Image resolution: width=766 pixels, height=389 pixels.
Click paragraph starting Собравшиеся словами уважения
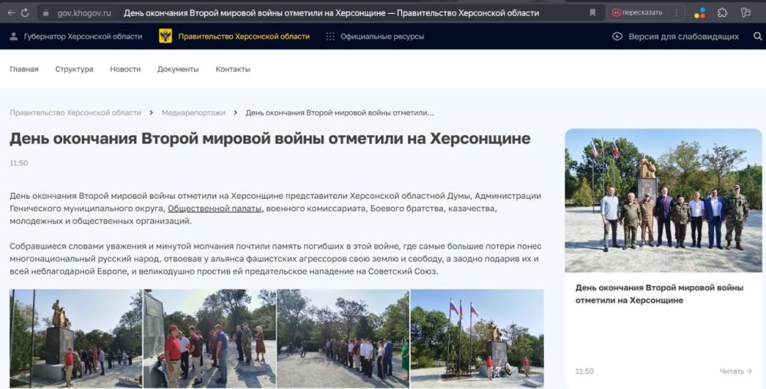[x=276, y=259]
